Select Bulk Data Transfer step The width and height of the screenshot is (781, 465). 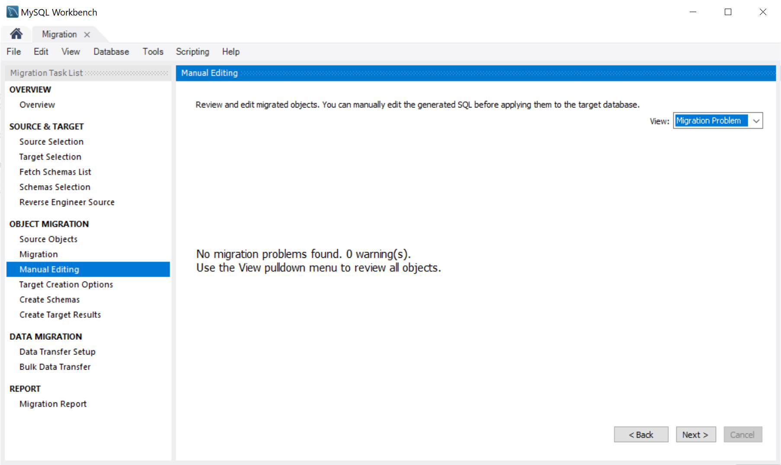pyautogui.click(x=55, y=367)
